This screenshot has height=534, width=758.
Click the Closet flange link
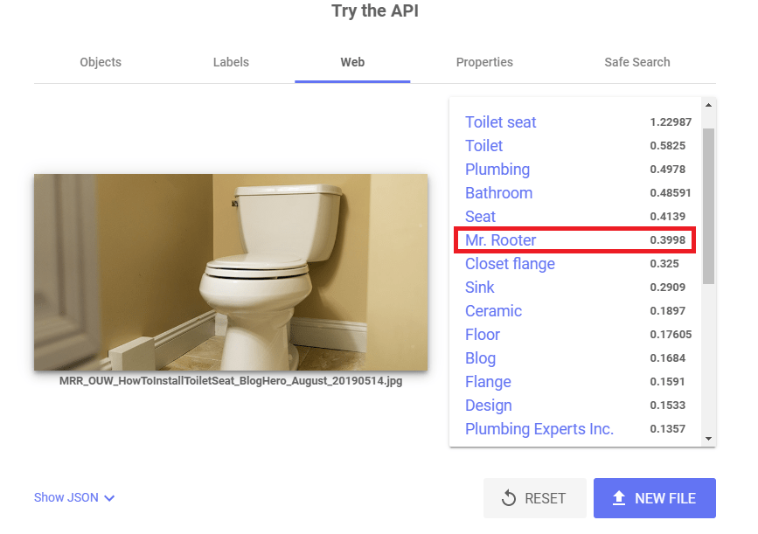(510, 264)
